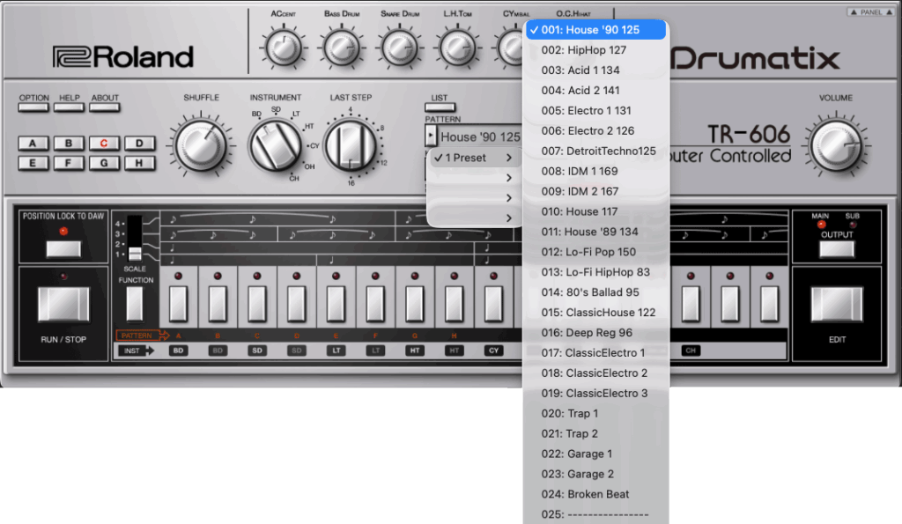Hit the step key labeled SD above letter C
The height and width of the screenshot is (524, 902).
pyautogui.click(x=256, y=303)
